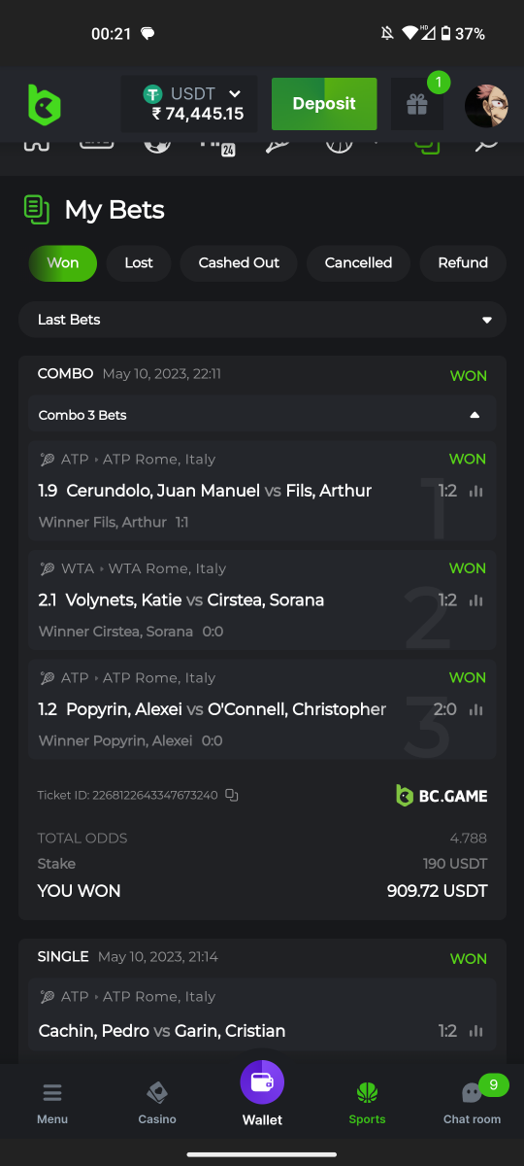Open the Casino section icon
The height and width of the screenshot is (1166, 524).
157,1103
